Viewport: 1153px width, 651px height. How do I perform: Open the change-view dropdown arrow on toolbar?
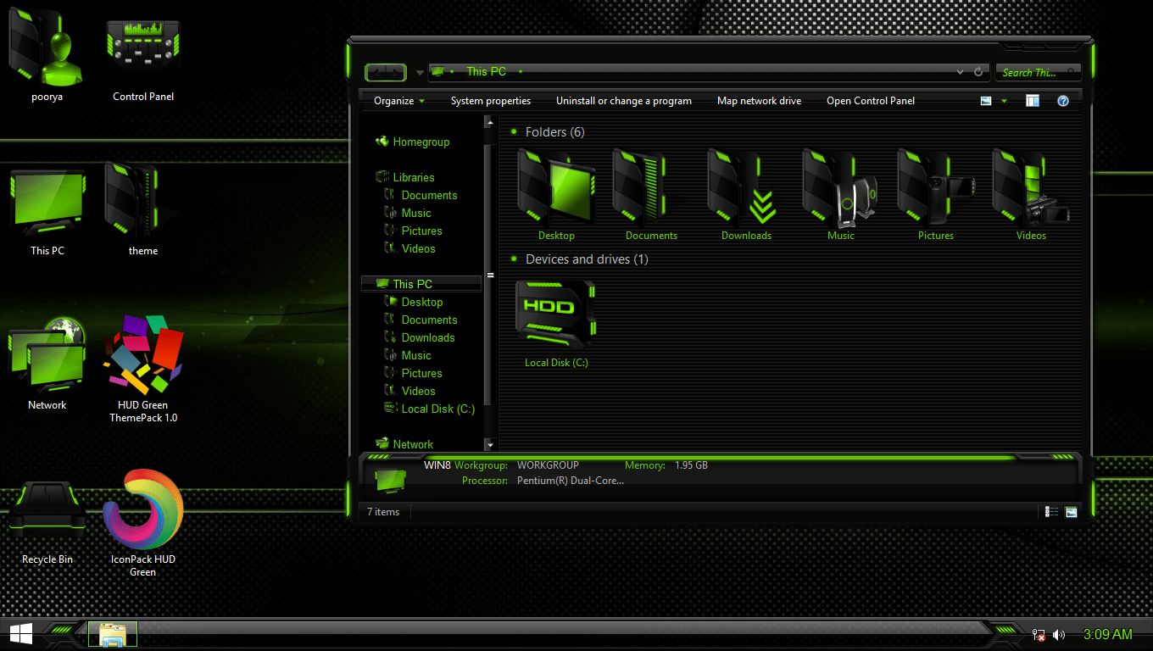tap(1003, 100)
